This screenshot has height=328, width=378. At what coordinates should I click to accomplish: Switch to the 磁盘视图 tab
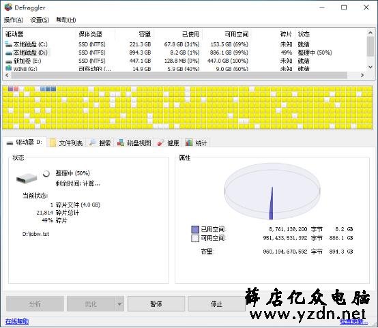point(134,143)
